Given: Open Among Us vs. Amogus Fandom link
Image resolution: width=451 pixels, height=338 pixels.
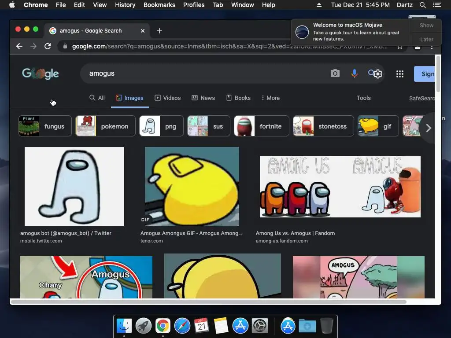Looking at the screenshot, I should (x=295, y=233).
